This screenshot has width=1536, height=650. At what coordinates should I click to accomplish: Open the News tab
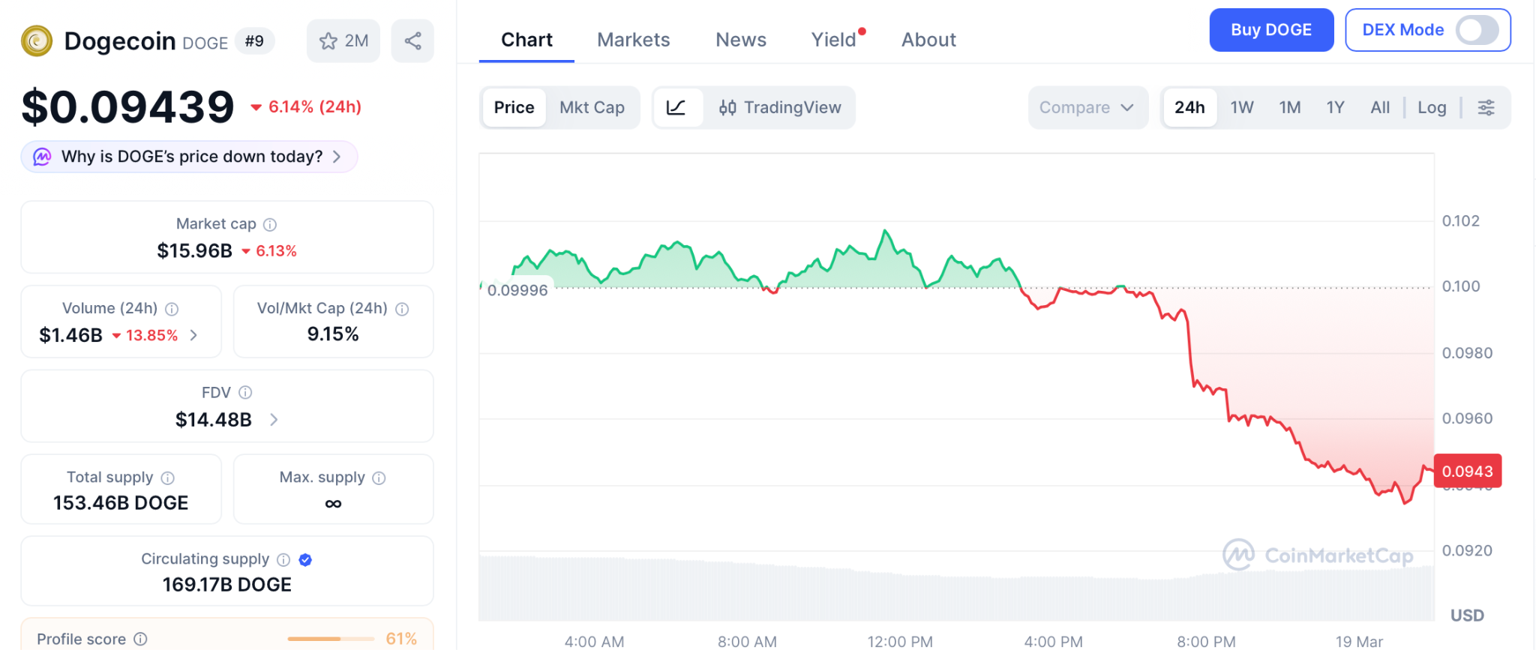[x=740, y=40]
